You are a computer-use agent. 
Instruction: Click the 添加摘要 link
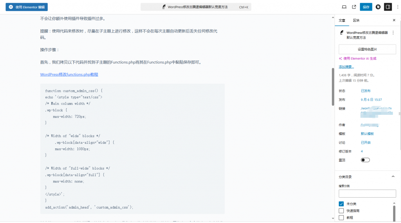[346, 67]
